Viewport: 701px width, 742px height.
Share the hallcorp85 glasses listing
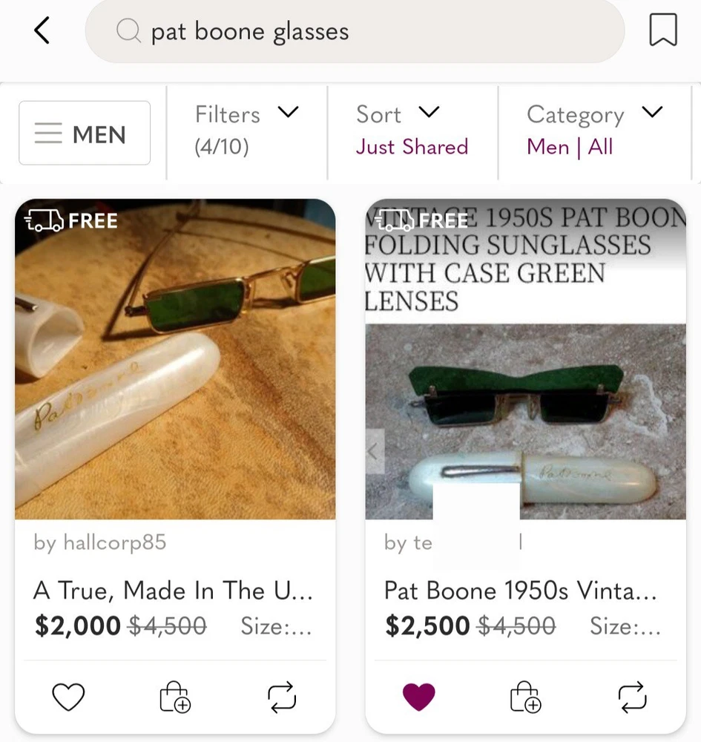[x=282, y=697]
